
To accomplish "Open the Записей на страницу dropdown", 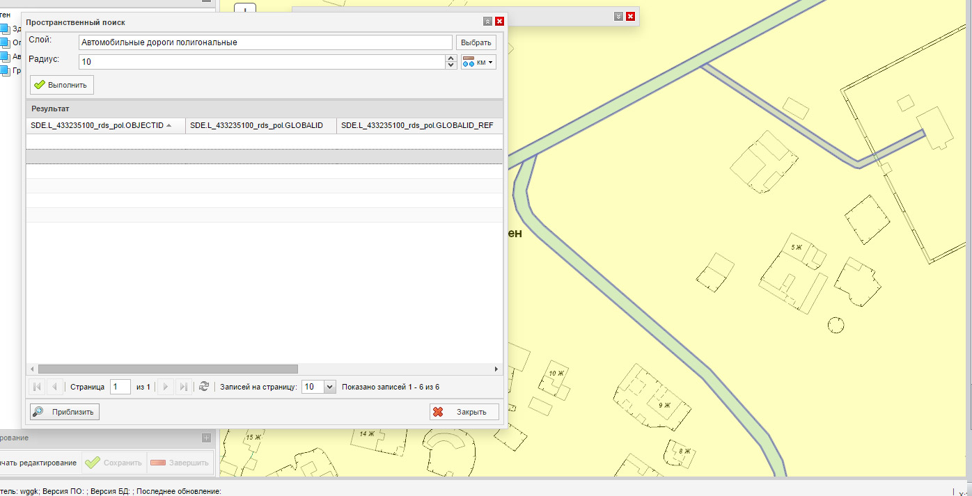I will (x=330, y=387).
